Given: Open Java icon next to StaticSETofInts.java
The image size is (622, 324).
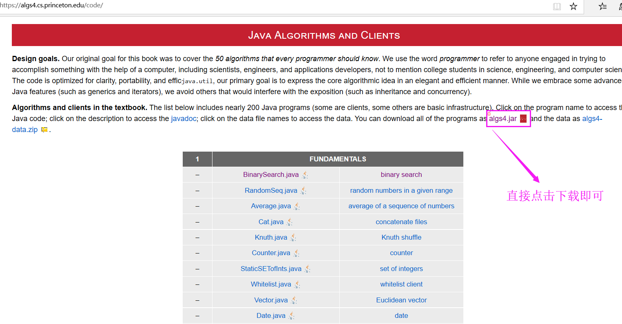Looking at the screenshot, I should click(307, 269).
